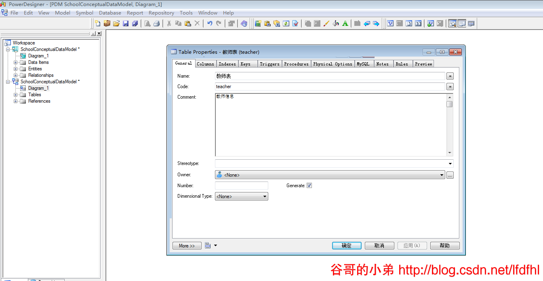Click the blue left-arrow toolbar icon
Screen dimensions: 543x281
(x=367, y=23)
